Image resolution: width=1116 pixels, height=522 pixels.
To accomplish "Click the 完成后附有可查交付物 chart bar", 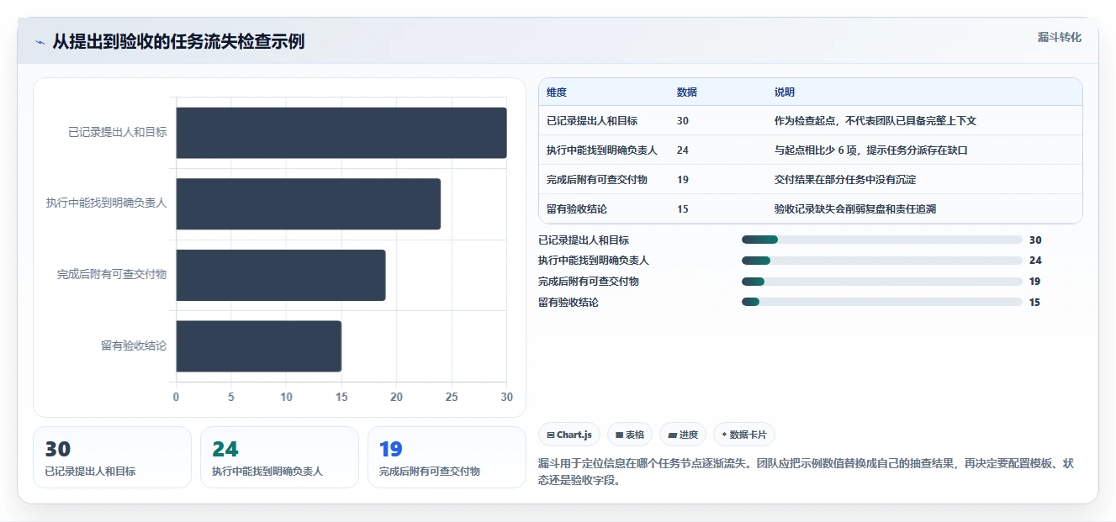I will (281, 275).
